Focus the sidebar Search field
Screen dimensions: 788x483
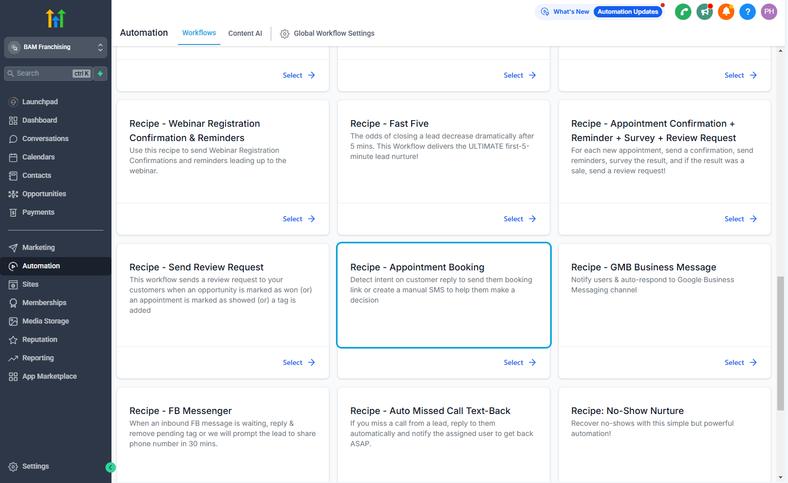49,74
